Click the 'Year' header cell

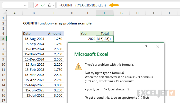tap(88, 33)
